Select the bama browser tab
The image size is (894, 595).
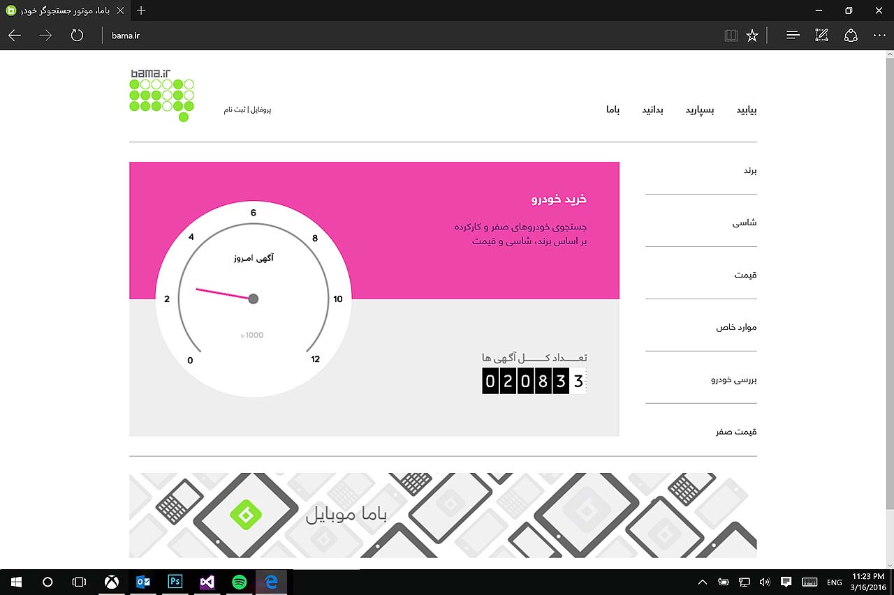(64, 10)
